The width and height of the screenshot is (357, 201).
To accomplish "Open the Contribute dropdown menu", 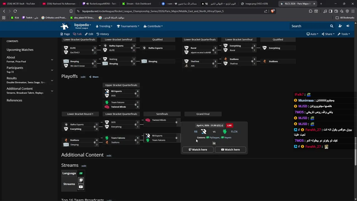I will (x=153, y=26).
